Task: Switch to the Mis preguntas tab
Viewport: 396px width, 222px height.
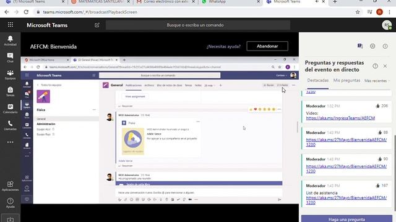Action: [346, 80]
